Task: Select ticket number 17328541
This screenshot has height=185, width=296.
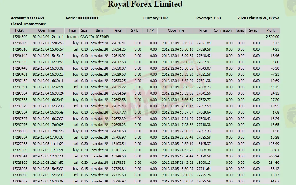Action: coord(20,156)
